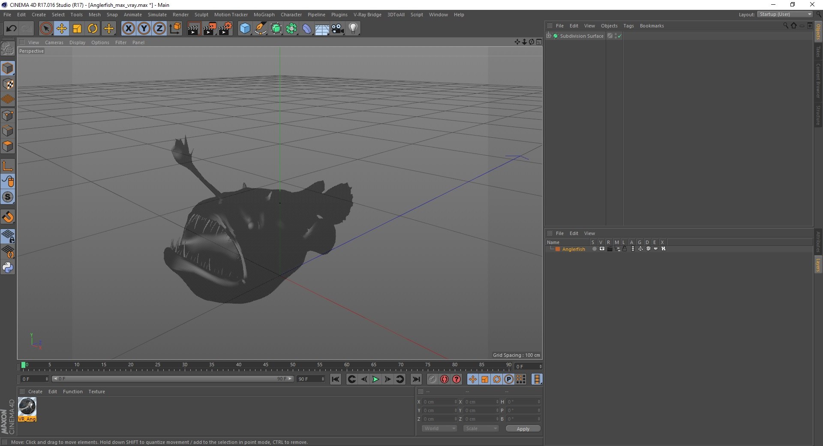
Task: Toggle viewport maximize icon
Action: coord(539,42)
